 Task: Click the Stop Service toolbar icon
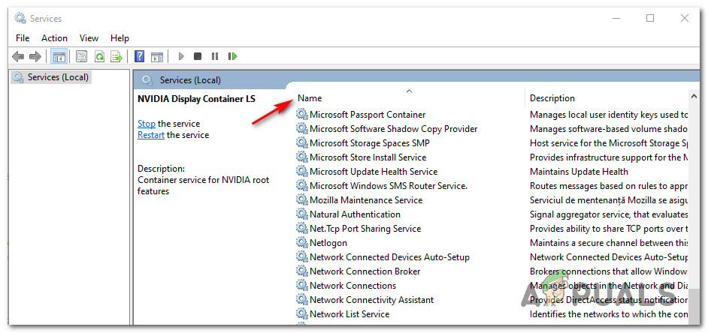click(198, 56)
